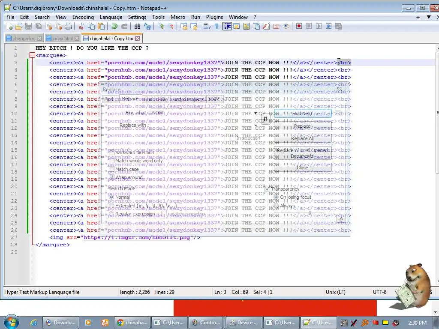Collapse the marquee fold marker
Image resolution: width=439 pixels, height=329 pixels.
tap(32, 55)
